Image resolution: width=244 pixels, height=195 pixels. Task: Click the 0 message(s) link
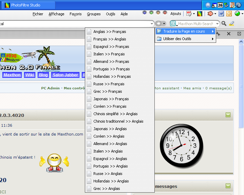tap(219, 88)
